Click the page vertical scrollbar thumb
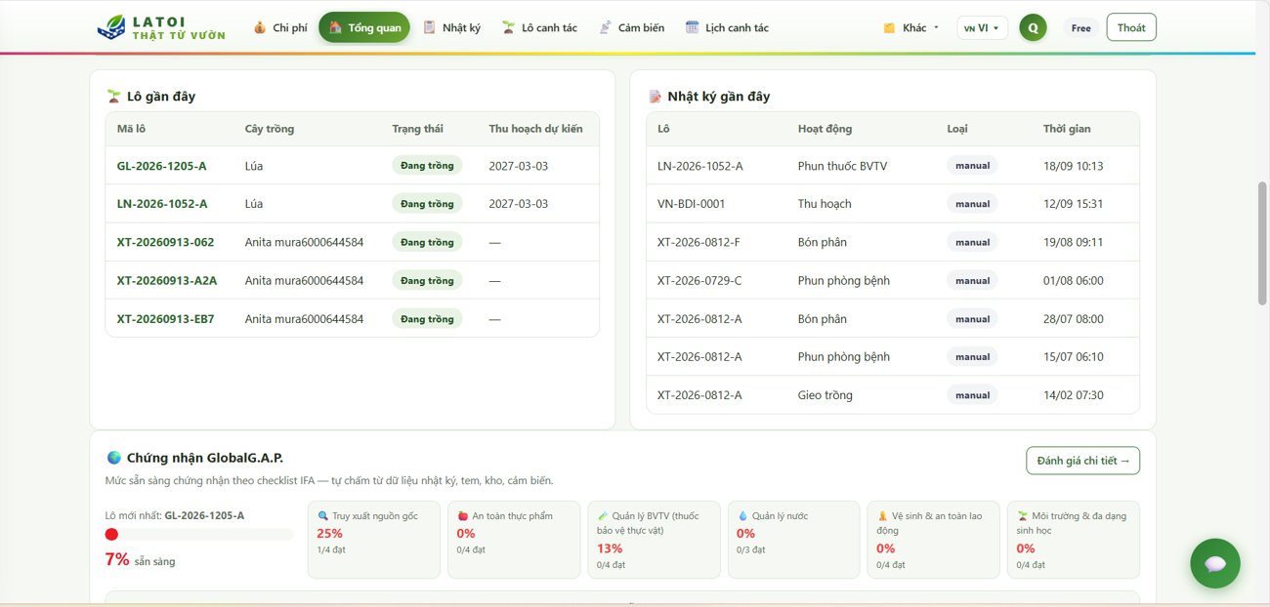 1262,244
